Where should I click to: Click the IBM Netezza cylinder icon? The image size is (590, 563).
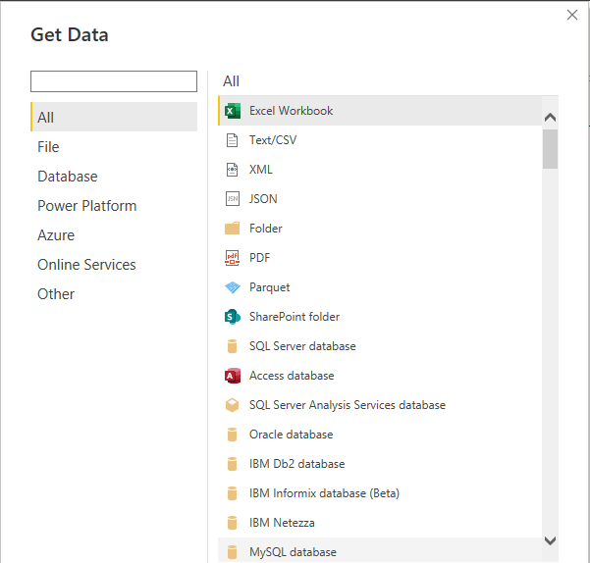click(x=232, y=523)
